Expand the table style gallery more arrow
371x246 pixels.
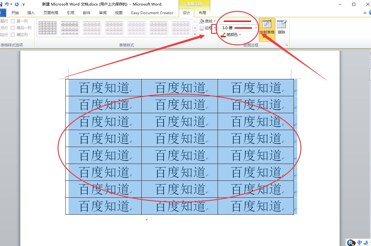click(195, 34)
